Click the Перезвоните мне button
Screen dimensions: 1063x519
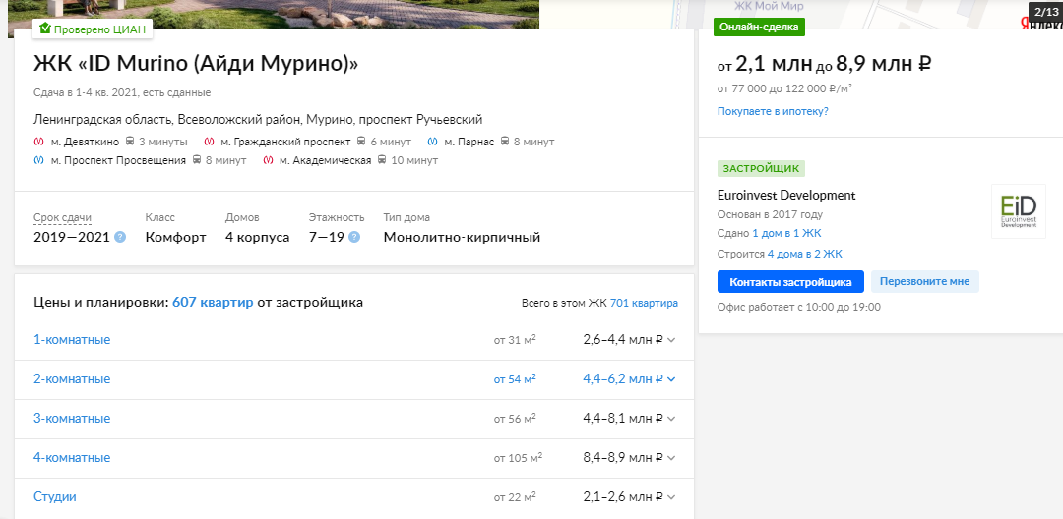(924, 281)
